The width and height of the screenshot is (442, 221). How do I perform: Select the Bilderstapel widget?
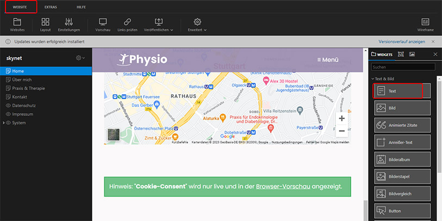(x=402, y=177)
